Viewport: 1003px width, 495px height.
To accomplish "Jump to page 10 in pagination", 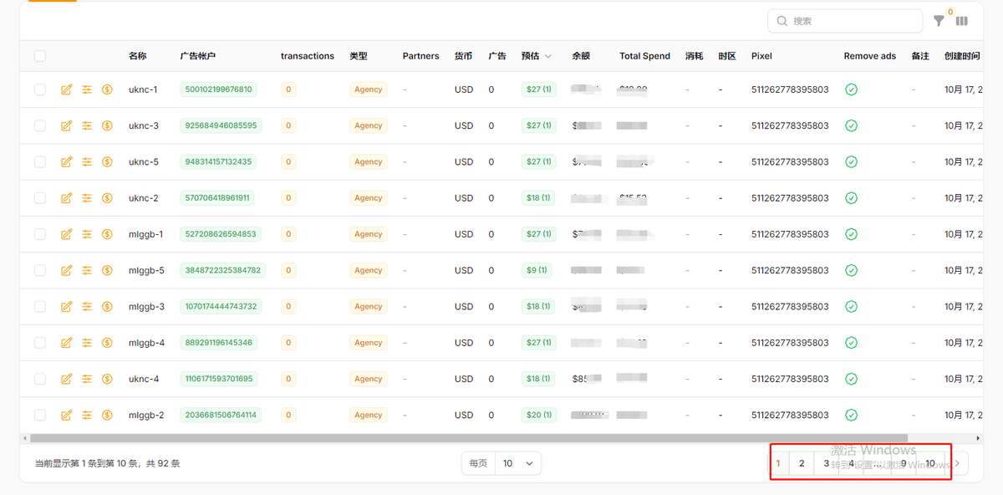I will (929, 463).
